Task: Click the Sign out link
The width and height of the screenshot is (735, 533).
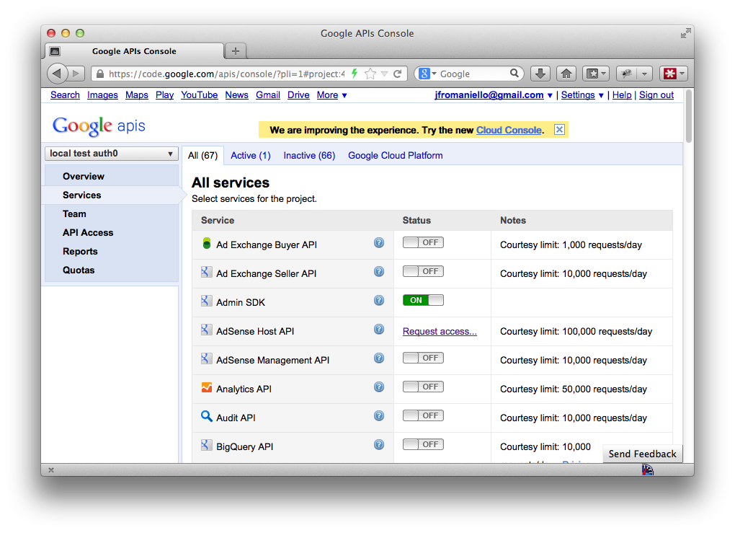Action: (x=656, y=95)
